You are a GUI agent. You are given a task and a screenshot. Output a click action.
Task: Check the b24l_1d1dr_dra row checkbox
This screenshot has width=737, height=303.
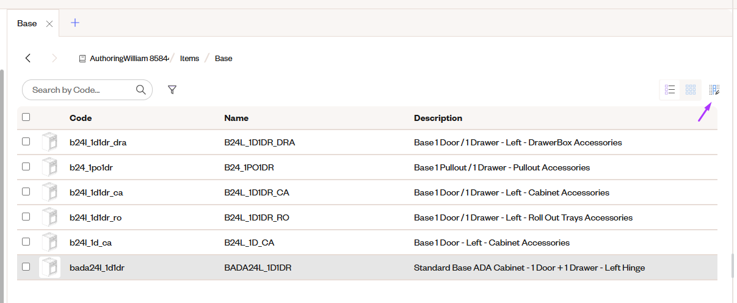point(26,141)
